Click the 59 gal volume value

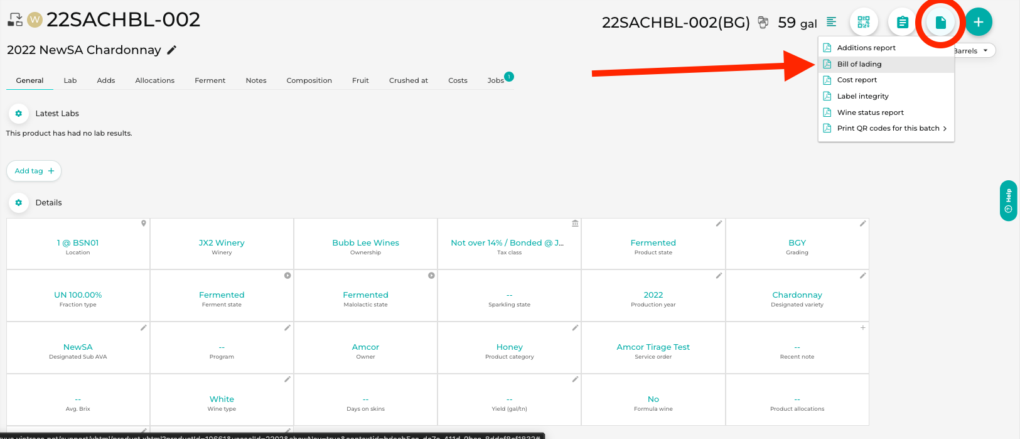click(x=797, y=23)
